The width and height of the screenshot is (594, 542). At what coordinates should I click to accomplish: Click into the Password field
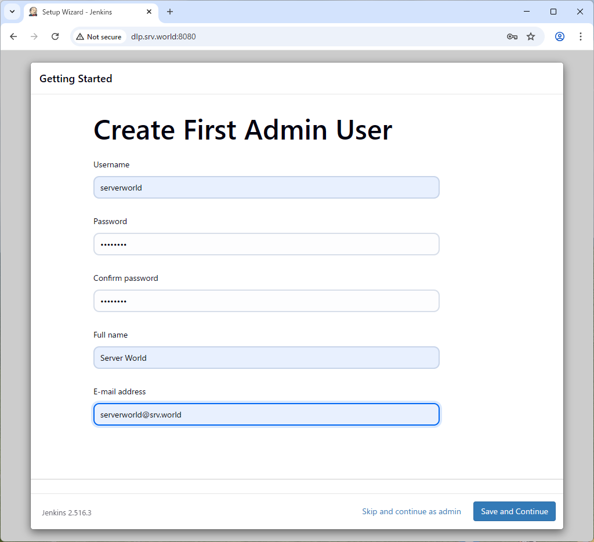(266, 244)
